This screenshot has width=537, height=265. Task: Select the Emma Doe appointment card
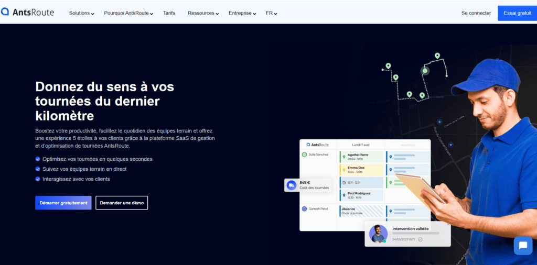click(361, 170)
